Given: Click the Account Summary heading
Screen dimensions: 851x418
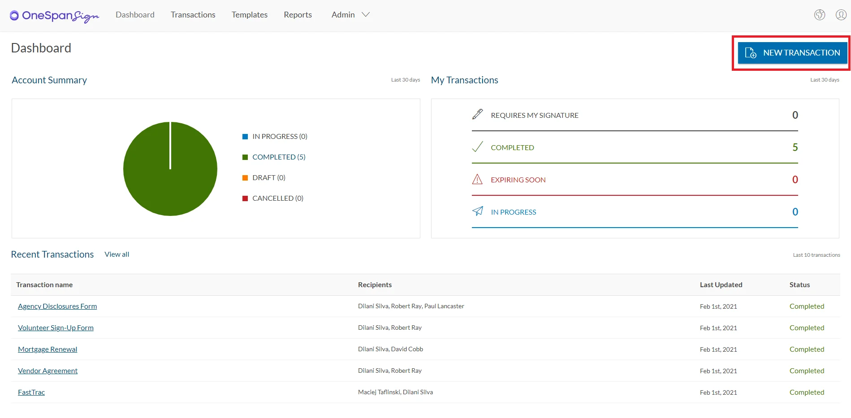Looking at the screenshot, I should (x=49, y=80).
